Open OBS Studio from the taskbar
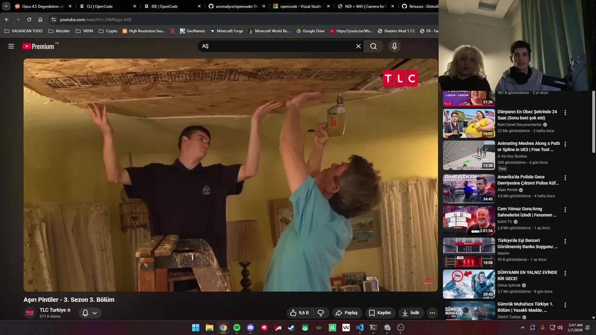This screenshot has height=335, width=596. coord(400,328)
